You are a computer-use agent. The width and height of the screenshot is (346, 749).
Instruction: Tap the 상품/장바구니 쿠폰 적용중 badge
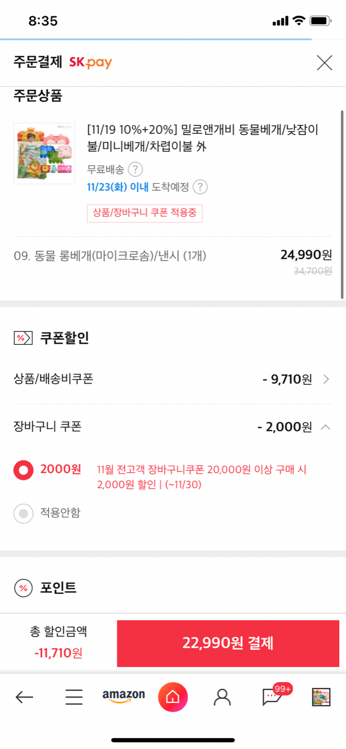[x=144, y=213]
